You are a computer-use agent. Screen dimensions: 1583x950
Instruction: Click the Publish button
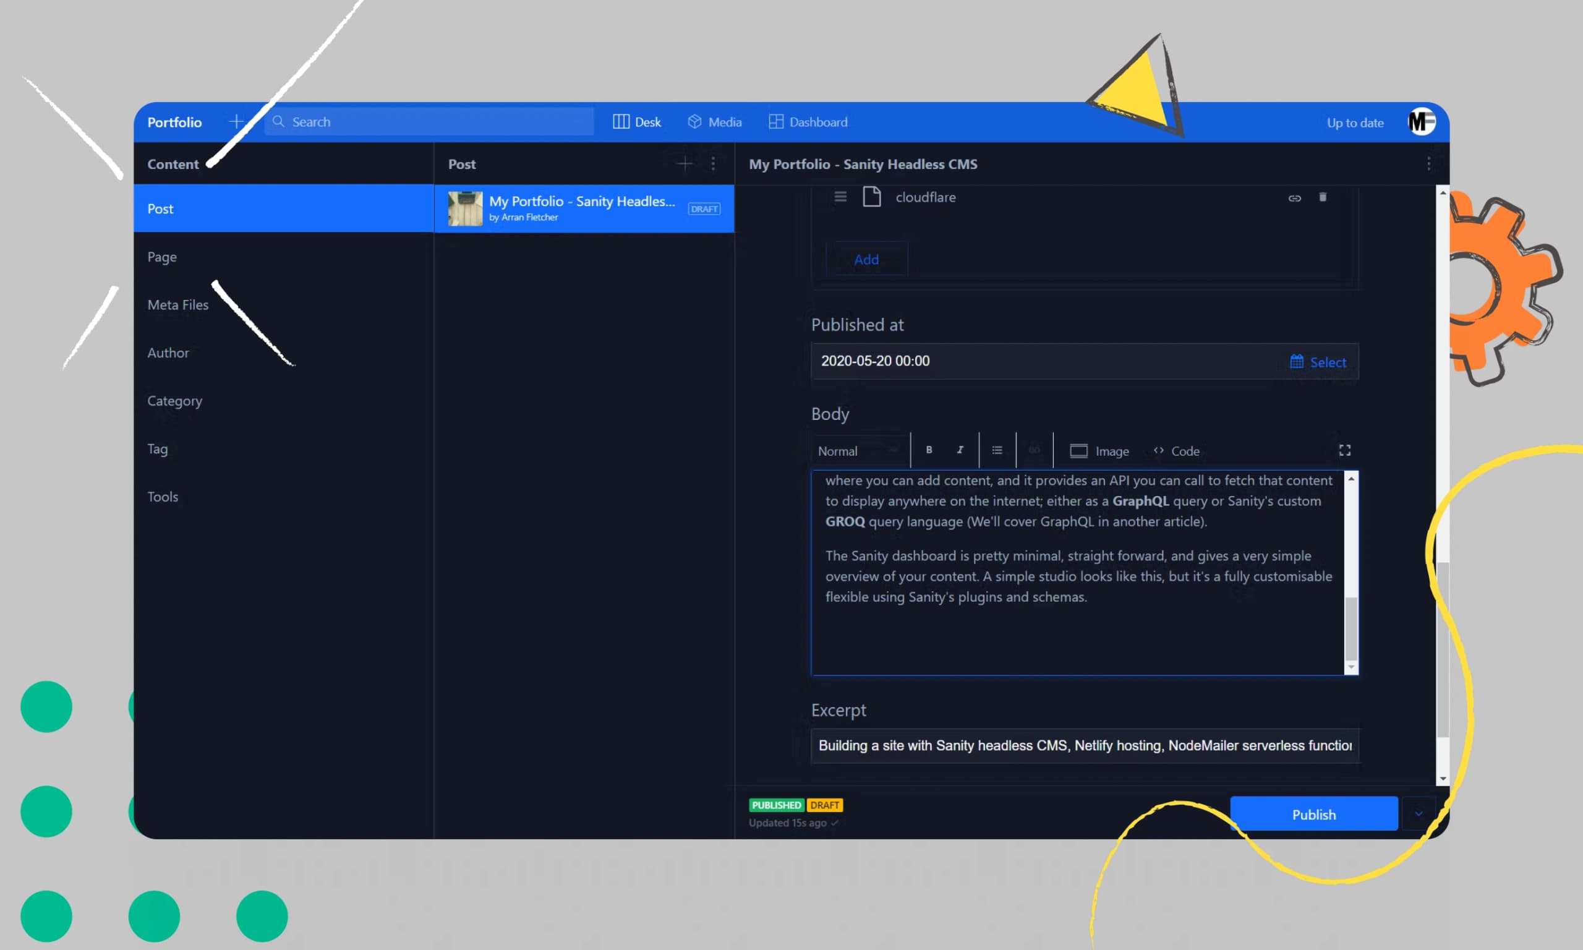click(x=1313, y=815)
